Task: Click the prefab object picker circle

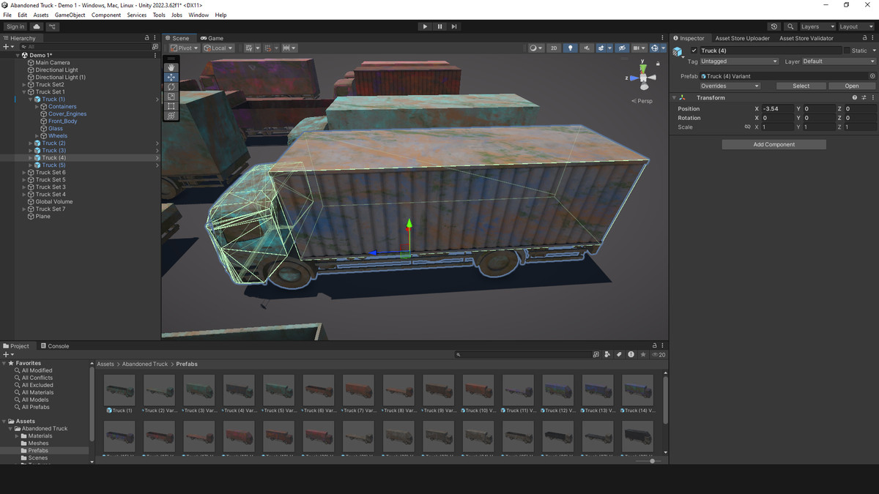Action: coord(872,76)
